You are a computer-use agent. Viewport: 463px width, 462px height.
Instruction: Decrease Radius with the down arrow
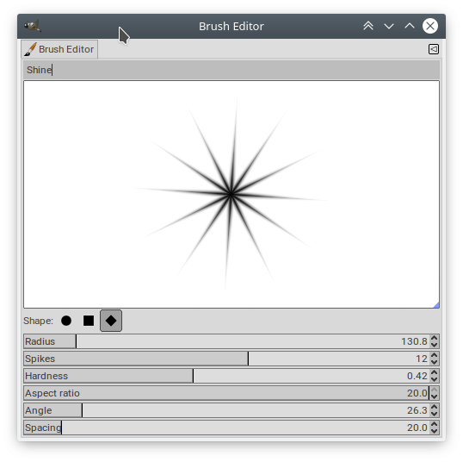pyautogui.click(x=434, y=345)
